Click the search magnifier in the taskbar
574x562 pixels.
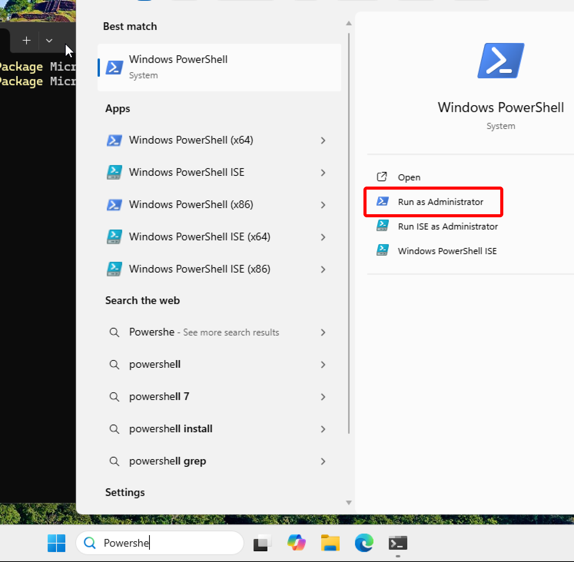pyautogui.click(x=90, y=543)
